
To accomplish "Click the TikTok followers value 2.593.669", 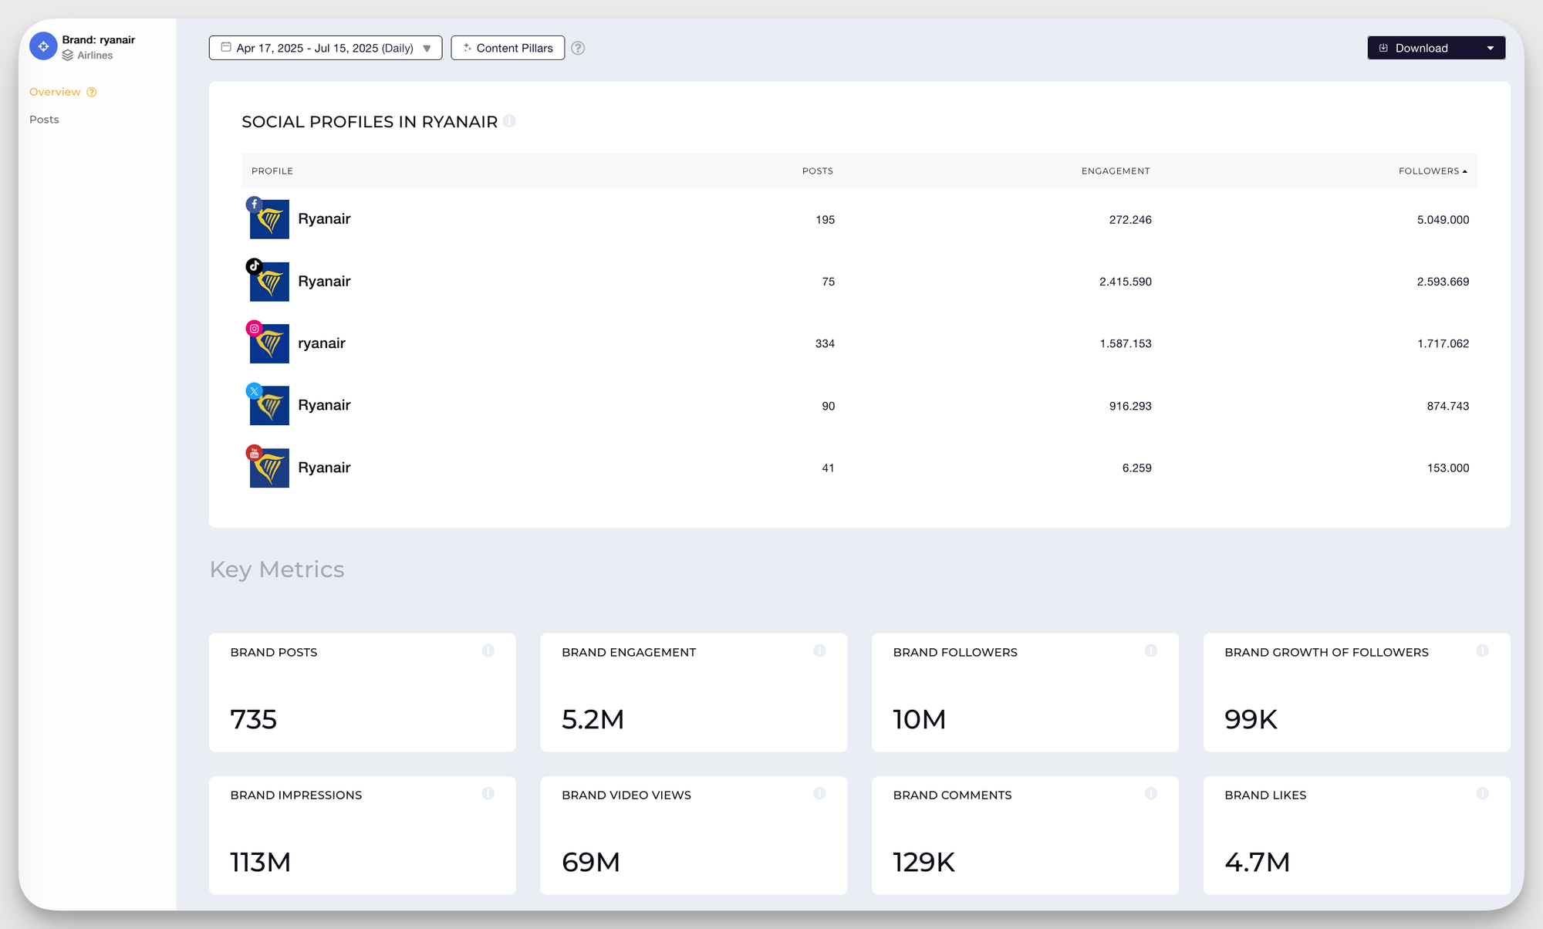I will pos(1443,282).
